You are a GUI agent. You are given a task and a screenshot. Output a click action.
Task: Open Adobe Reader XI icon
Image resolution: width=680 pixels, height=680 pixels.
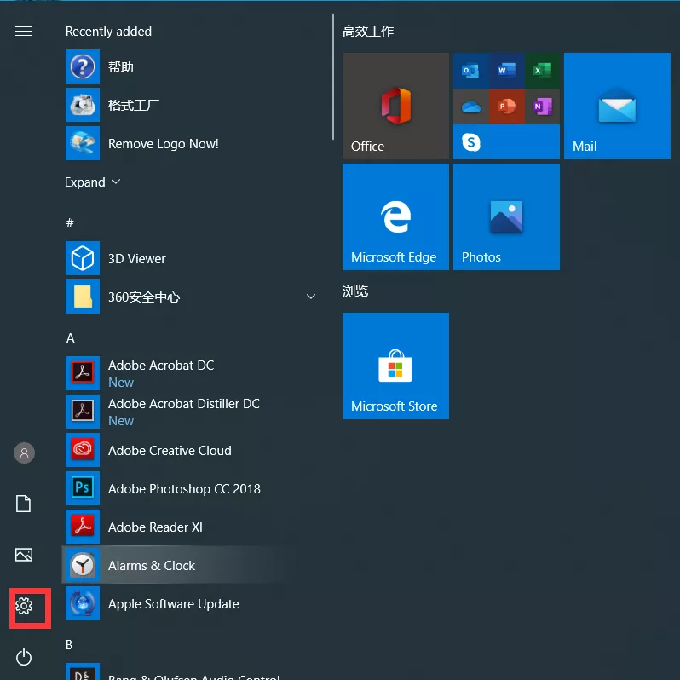83,527
